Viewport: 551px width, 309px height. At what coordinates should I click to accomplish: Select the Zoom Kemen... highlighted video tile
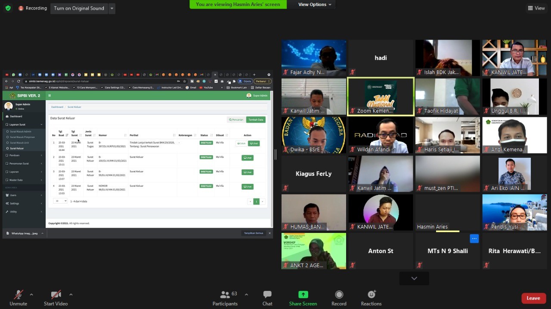coord(381,97)
